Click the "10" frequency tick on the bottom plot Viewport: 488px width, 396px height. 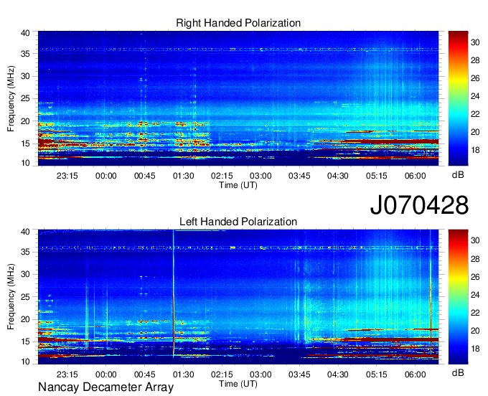[x=25, y=362]
